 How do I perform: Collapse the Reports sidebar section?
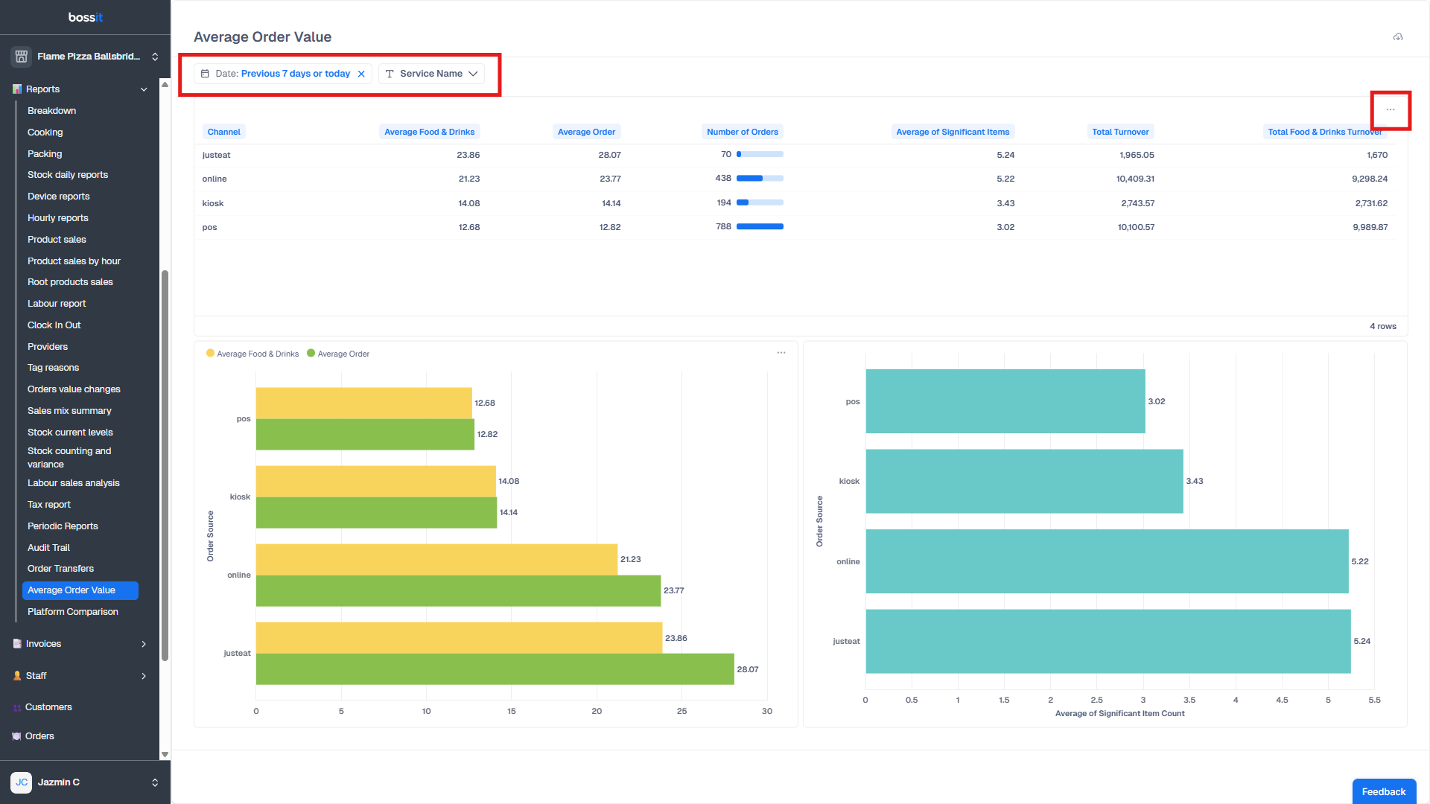coord(144,89)
